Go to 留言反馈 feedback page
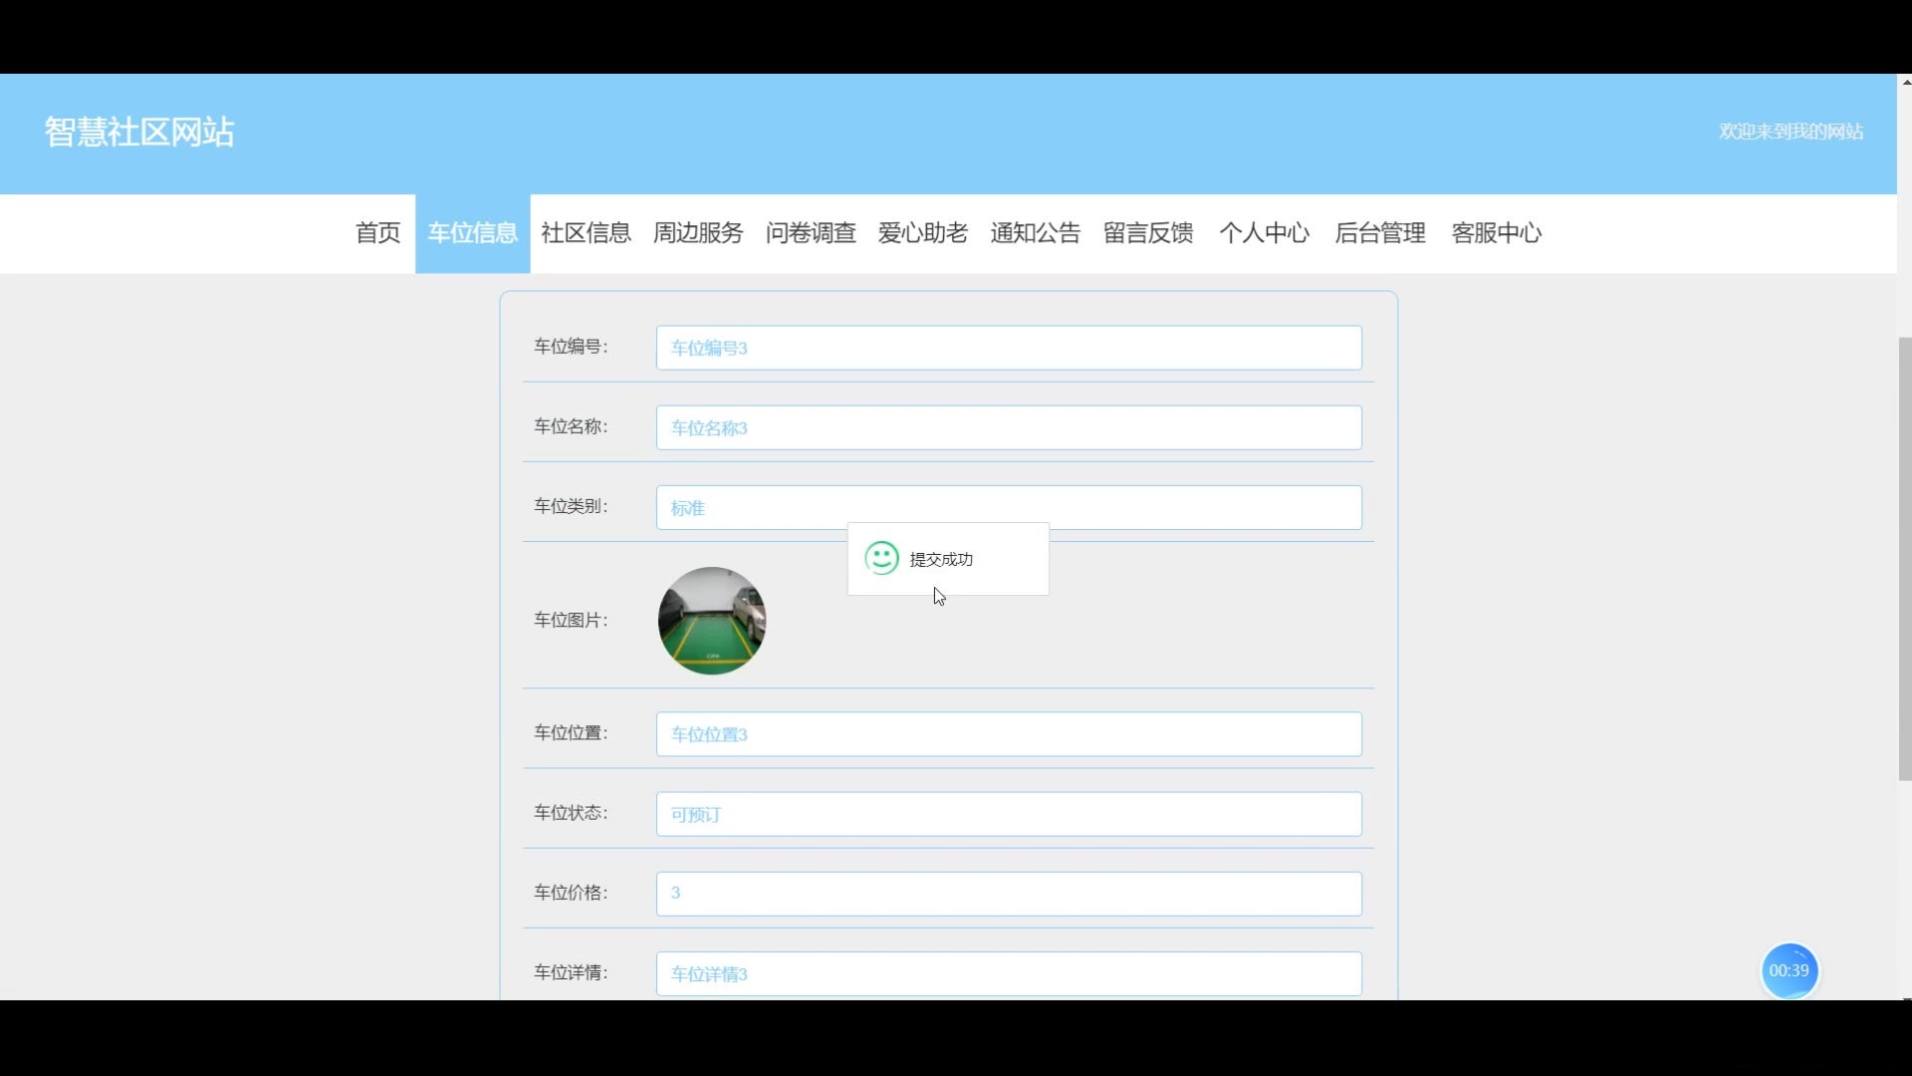Image resolution: width=1912 pixels, height=1076 pixels. pyautogui.click(x=1148, y=233)
